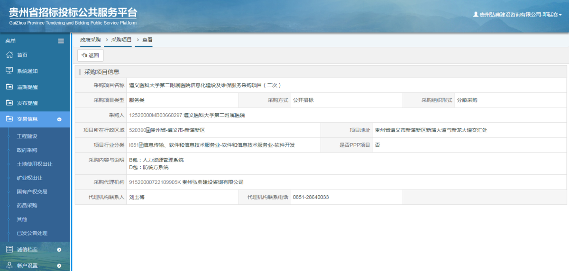Select 国有产权交易 submenu item

tap(32, 191)
